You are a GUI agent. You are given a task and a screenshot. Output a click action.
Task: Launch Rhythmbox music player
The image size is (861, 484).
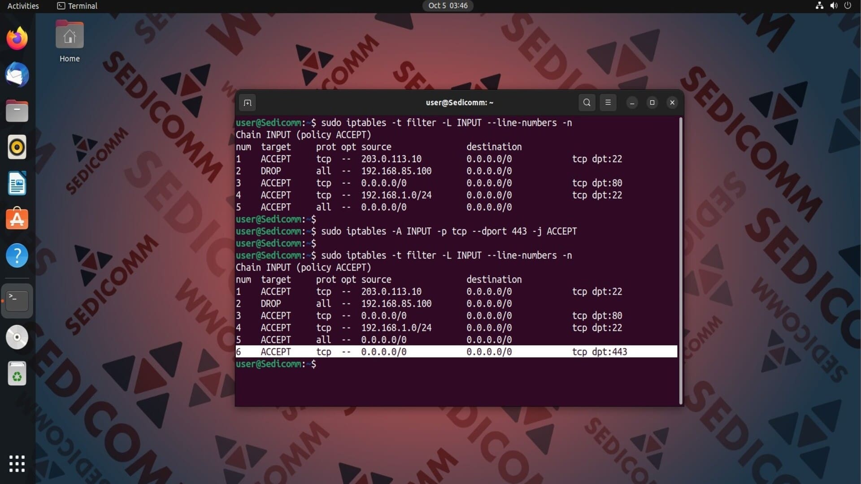click(x=17, y=147)
